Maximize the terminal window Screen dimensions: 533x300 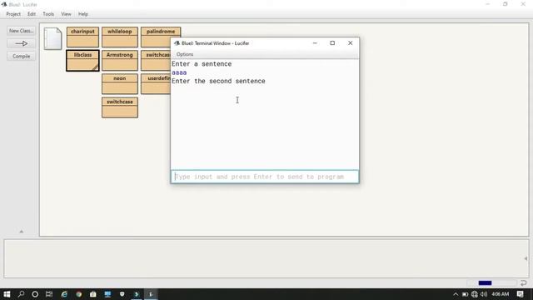[x=332, y=43]
